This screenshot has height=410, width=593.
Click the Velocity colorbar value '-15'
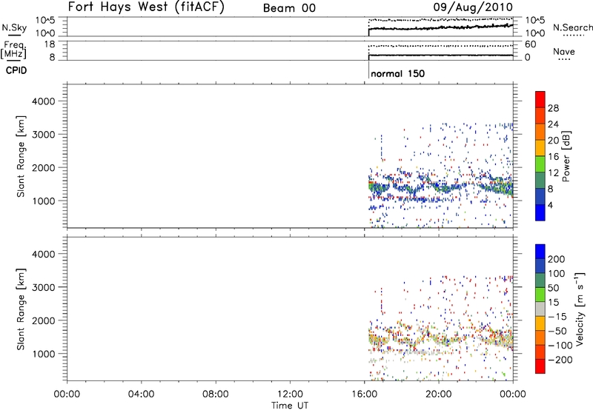557,316
